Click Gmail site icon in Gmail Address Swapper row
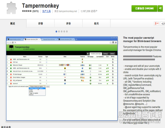The image size is (165, 128). (x=65, y=77)
